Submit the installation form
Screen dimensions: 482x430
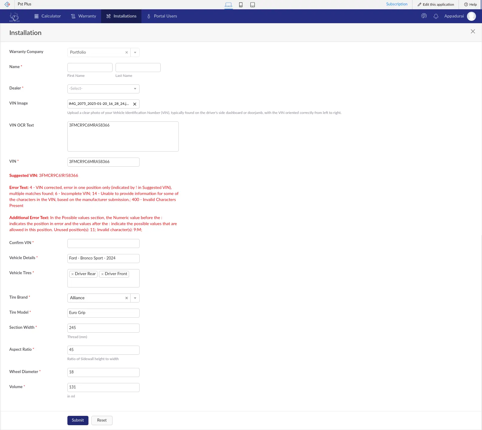78,420
